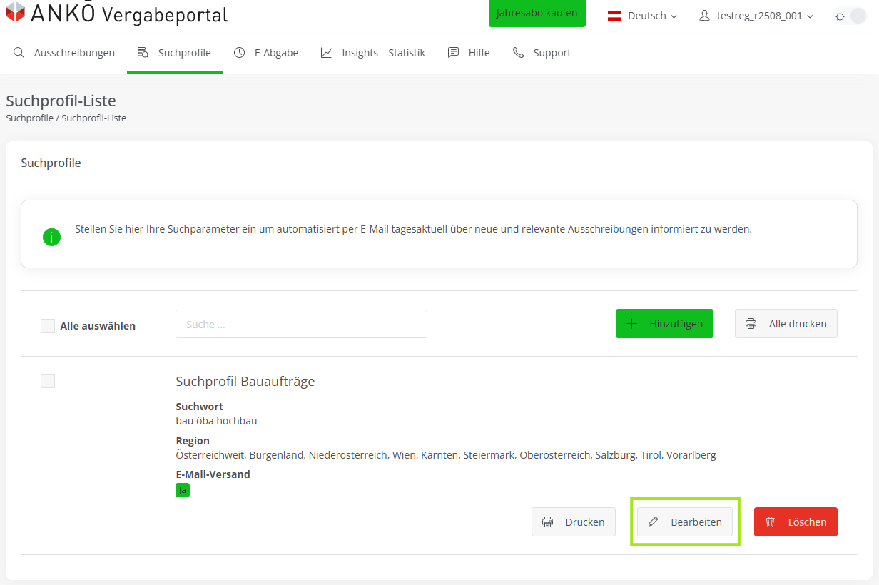This screenshot has width=879, height=585.
Task: Select the Suchprofil Bauaufträge checkbox
Action: click(48, 381)
